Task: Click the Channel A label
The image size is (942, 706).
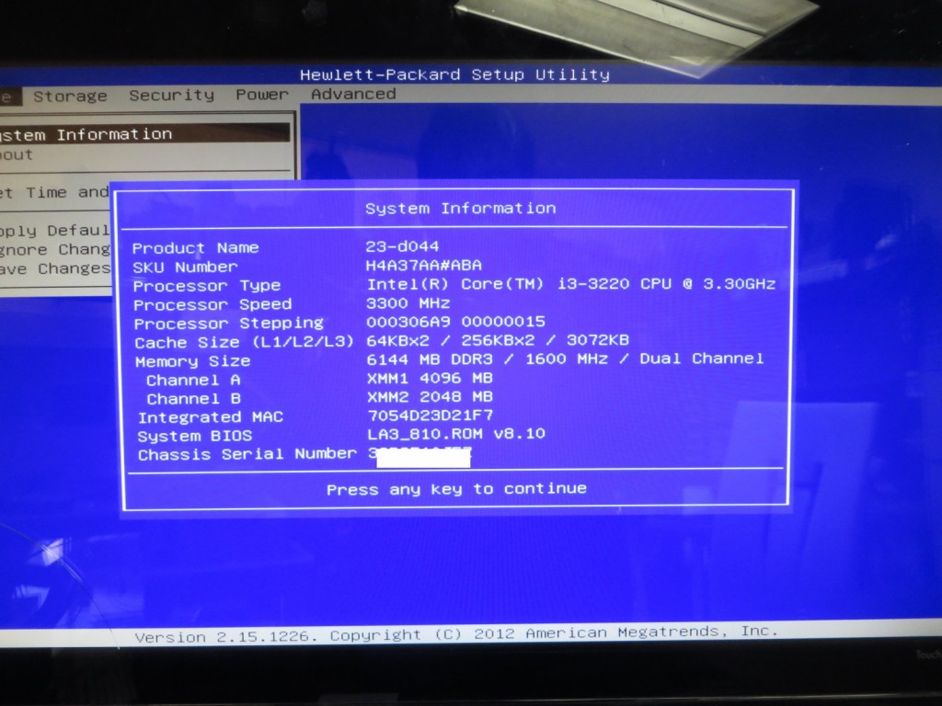Action: point(193,380)
